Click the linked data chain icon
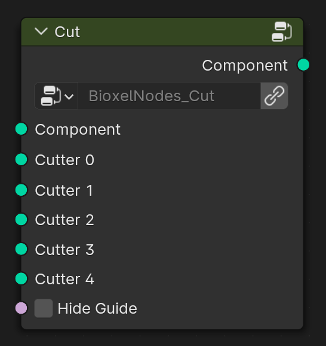This screenshot has width=326, height=346. pos(274,96)
